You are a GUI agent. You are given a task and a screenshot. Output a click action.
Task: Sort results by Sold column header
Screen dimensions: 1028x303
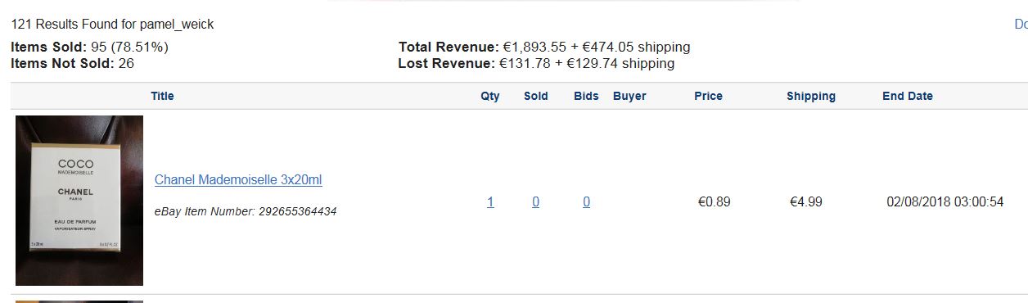[x=536, y=96]
